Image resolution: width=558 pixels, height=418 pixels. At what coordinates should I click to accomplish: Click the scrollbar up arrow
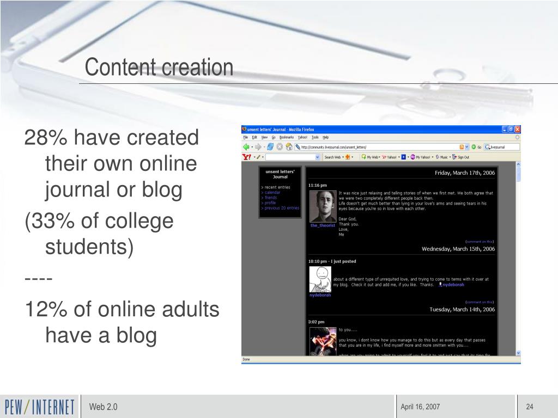tap(518, 164)
